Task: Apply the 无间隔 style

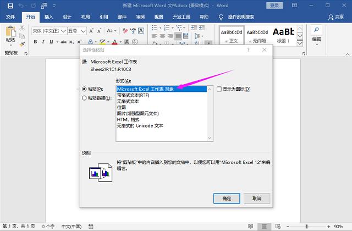Action: [x=257, y=36]
